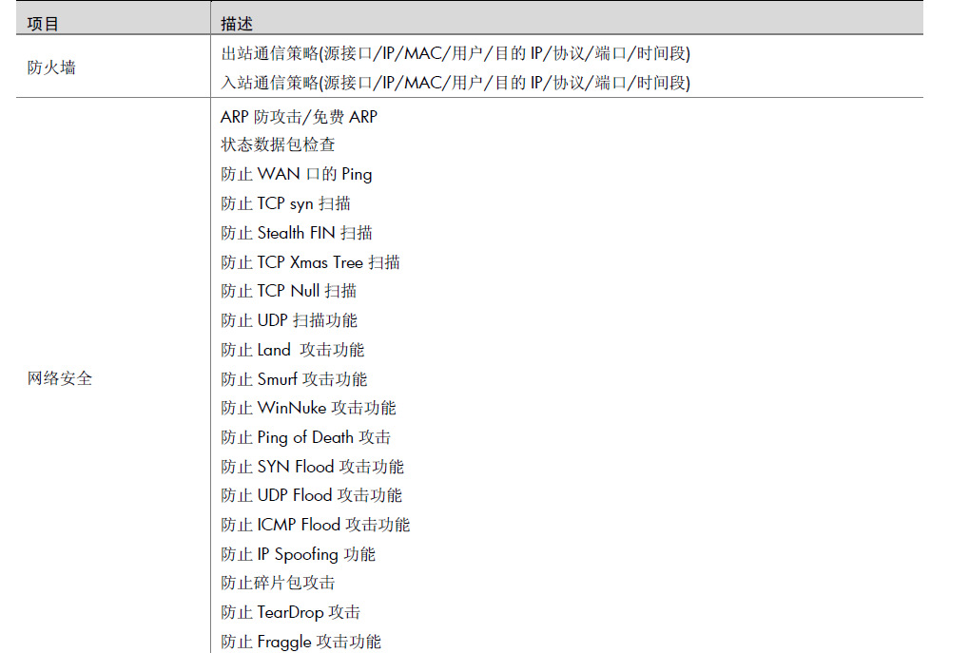Click the 防止 SYN Flood 攻击功能 entry

(313, 467)
